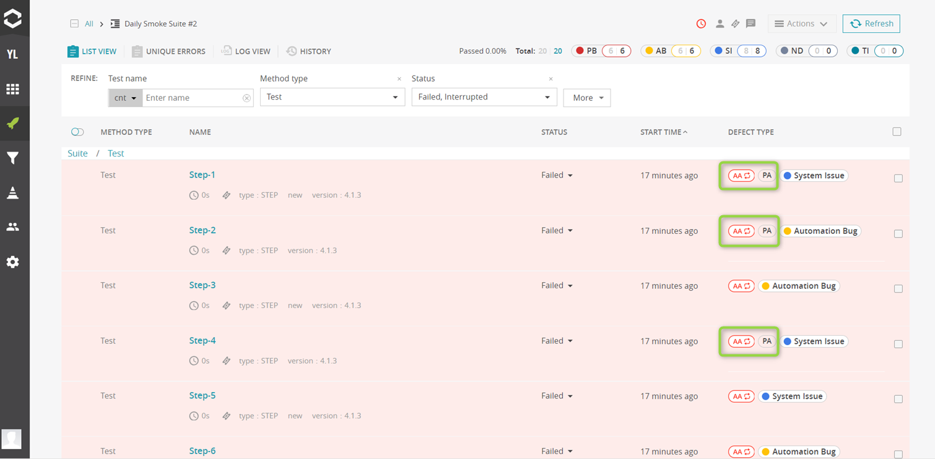This screenshot has height=459, width=935.
Task: Open the Failed status dropdown for Step-1
Action: [x=557, y=175]
